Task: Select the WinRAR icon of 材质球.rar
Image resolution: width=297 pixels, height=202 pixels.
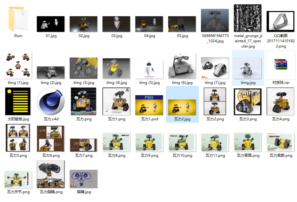Action: (281, 64)
